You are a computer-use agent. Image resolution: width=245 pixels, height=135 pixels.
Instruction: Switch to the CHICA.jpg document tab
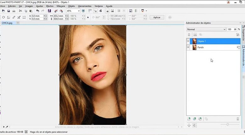tap(7, 23)
